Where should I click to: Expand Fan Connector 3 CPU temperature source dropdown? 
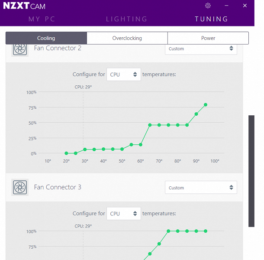(124, 214)
